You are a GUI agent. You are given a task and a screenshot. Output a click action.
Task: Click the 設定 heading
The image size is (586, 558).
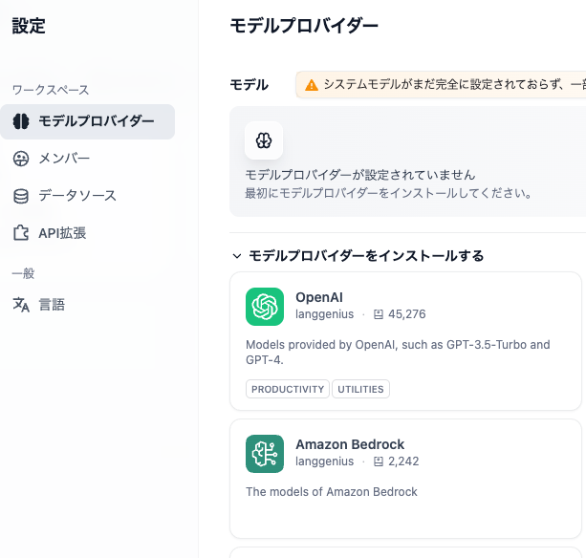[29, 26]
